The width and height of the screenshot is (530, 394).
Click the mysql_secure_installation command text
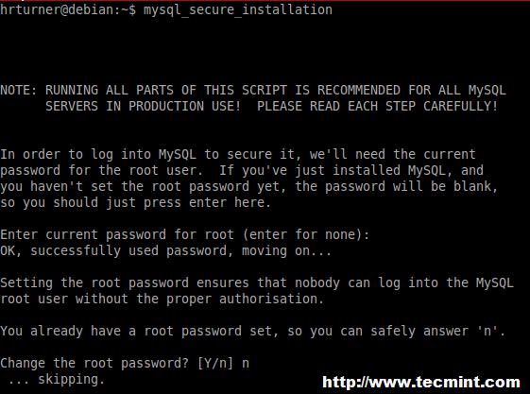click(238, 9)
